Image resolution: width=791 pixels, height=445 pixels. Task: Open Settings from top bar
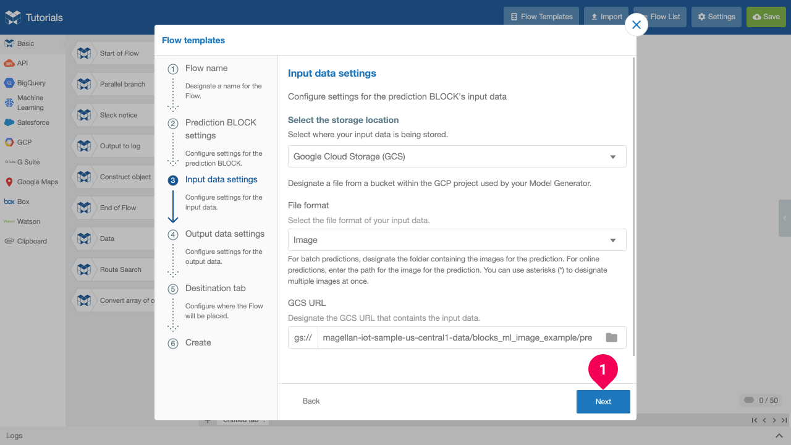point(716,17)
